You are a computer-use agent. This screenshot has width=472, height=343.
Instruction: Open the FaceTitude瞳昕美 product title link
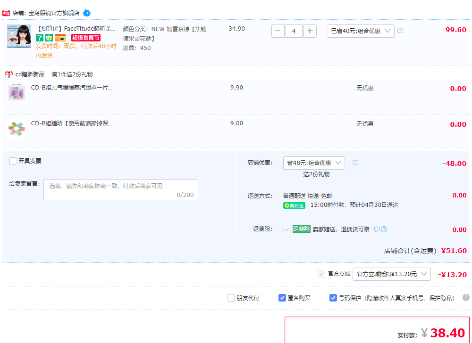point(76,29)
